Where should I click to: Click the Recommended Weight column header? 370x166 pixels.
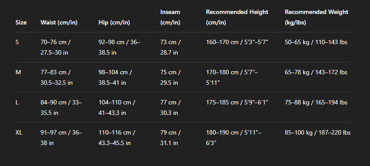[x=316, y=17]
